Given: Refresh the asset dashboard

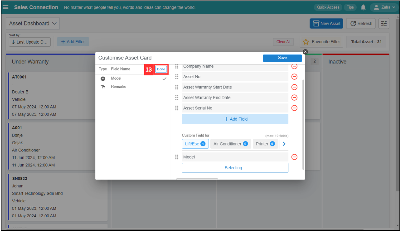Looking at the screenshot, I should pyautogui.click(x=361, y=24).
